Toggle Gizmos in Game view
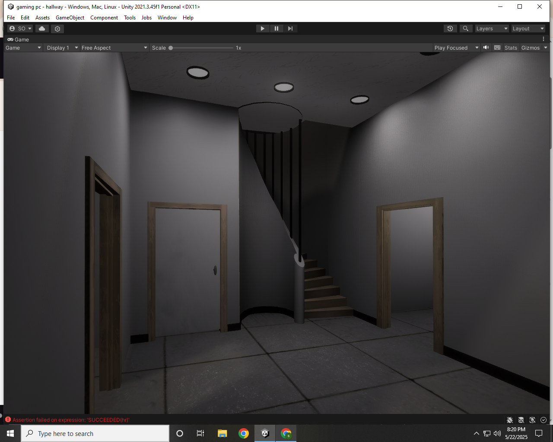553x442 pixels. [x=530, y=48]
